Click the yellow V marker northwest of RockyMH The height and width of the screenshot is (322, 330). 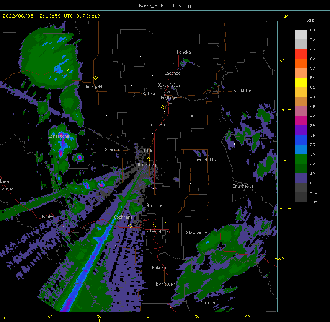pos(67,70)
